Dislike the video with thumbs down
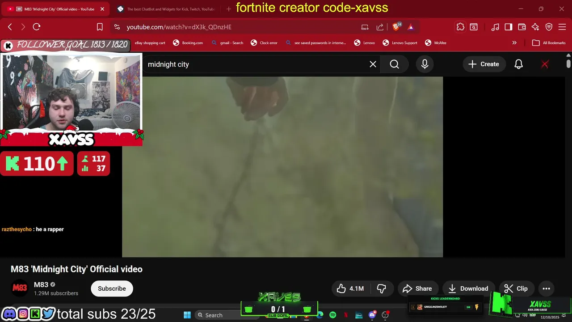This screenshot has height=322, width=572. 381,288
